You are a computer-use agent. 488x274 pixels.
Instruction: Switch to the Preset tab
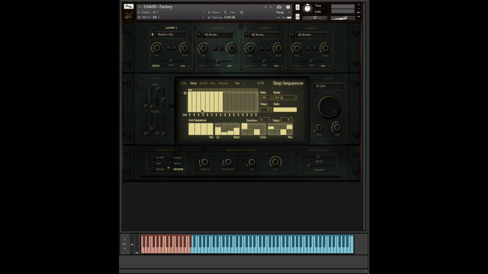coord(223,83)
